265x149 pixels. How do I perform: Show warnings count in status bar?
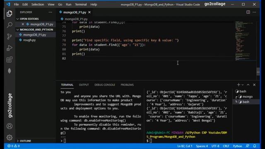tap(17, 146)
